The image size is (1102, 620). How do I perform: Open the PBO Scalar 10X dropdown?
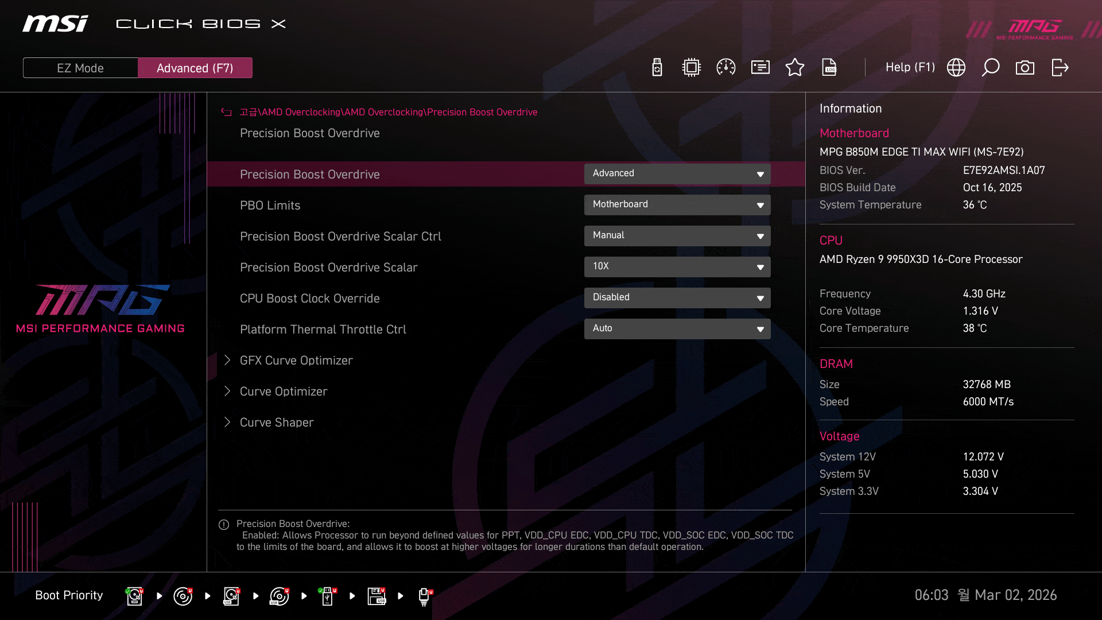(x=677, y=267)
